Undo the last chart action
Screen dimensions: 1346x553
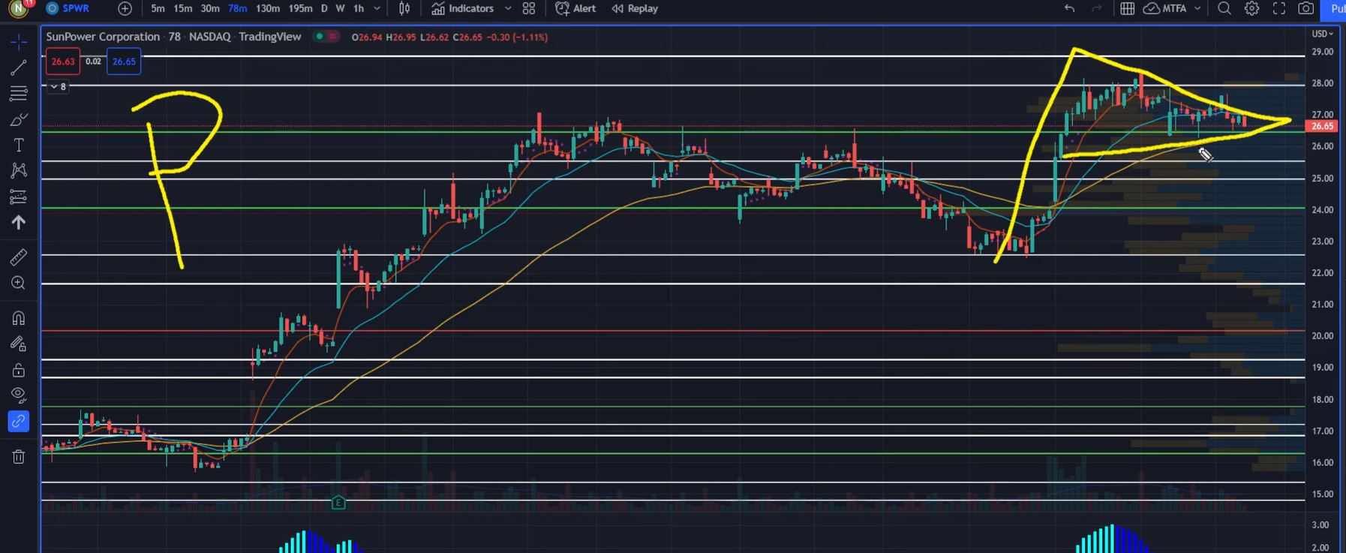[1069, 8]
